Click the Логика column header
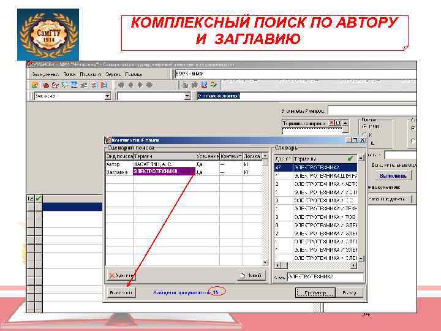Image resolution: width=441 pixels, height=331 pixels. click(x=252, y=156)
